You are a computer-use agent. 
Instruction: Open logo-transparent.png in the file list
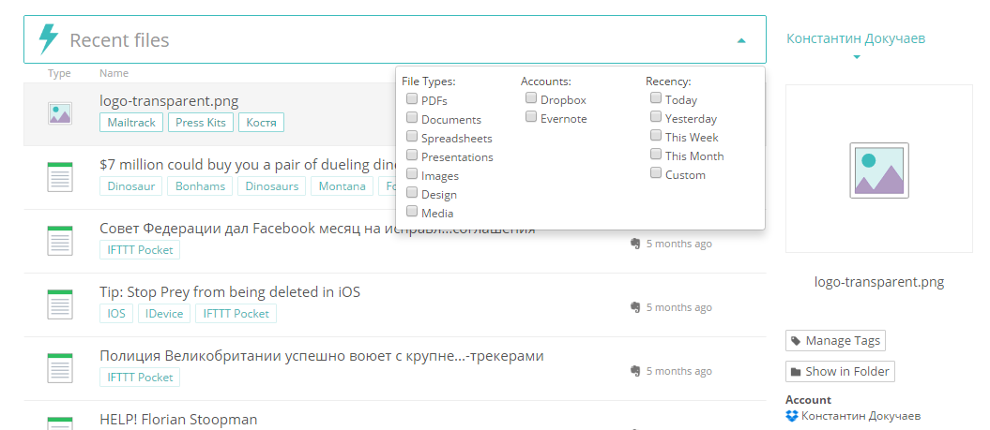tap(169, 101)
